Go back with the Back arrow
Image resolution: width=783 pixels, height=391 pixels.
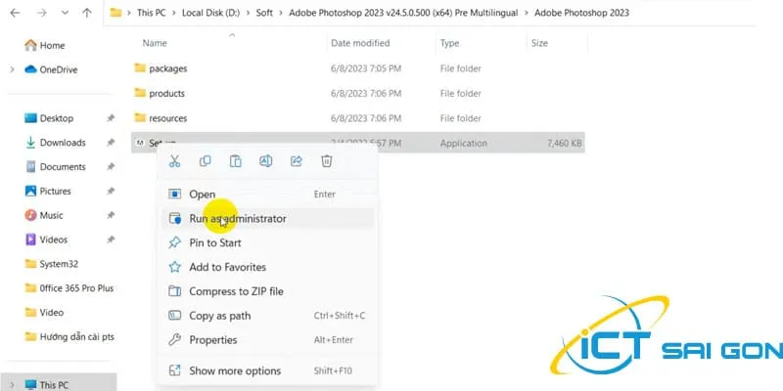(x=15, y=13)
